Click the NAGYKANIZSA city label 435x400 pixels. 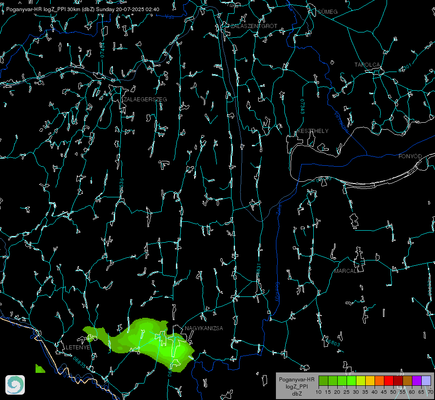(x=204, y=328)
